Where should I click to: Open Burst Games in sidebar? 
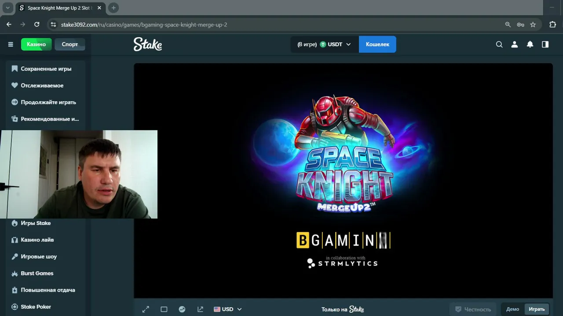click(46, 273)
